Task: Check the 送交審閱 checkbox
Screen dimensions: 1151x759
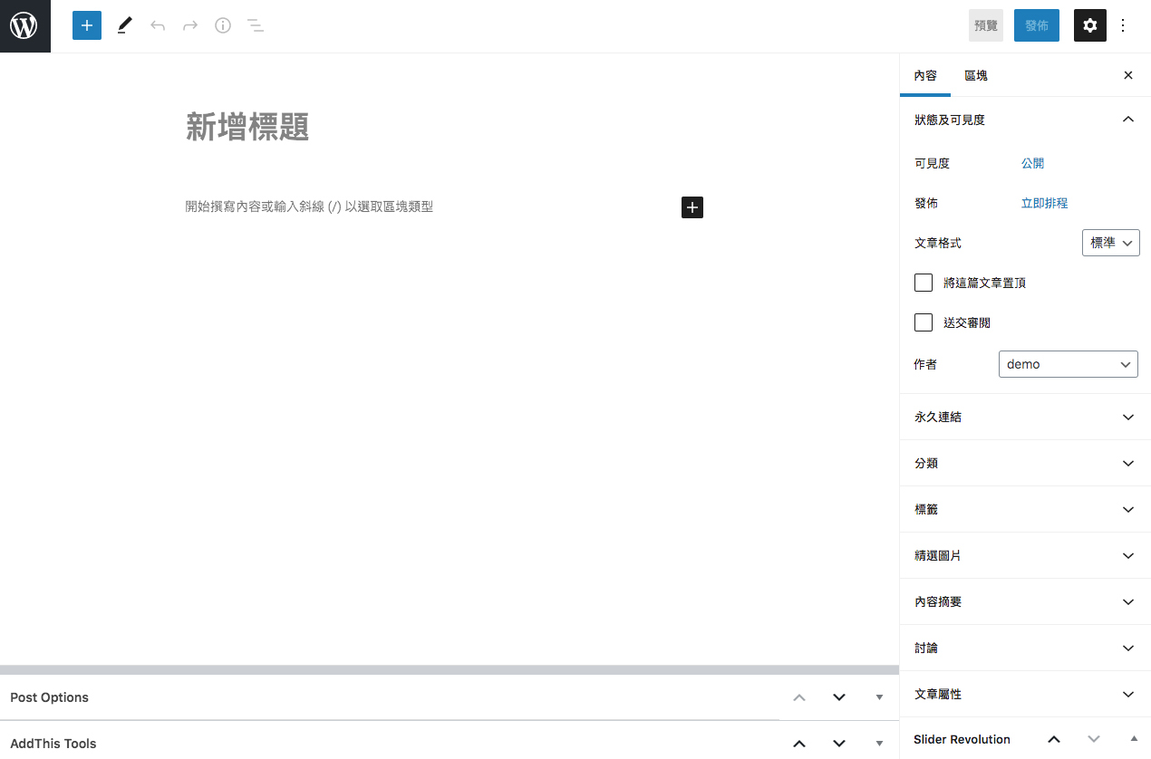Action: pyautogui.click(x=923, y=322)
